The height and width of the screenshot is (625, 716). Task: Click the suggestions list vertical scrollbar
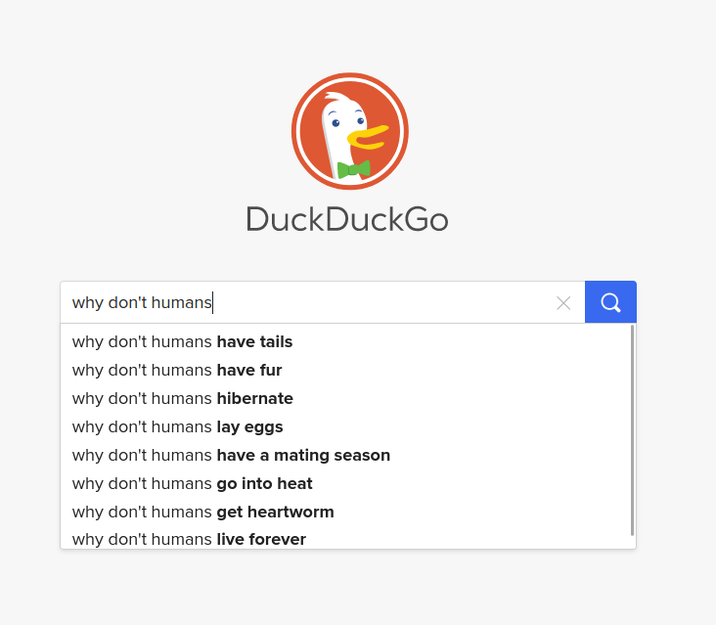tap(633, 430)
